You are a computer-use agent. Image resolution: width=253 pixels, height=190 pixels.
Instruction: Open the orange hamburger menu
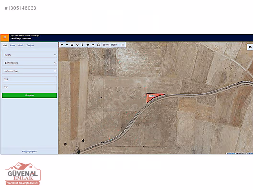pos(5,37)
